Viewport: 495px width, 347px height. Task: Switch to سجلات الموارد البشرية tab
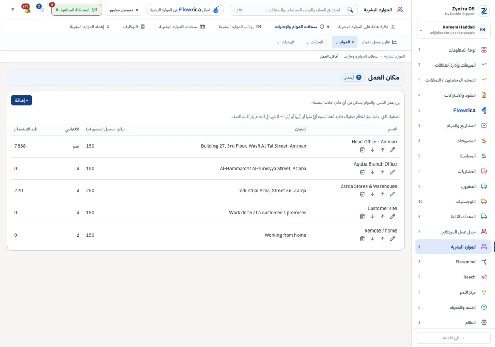(182, 27)
